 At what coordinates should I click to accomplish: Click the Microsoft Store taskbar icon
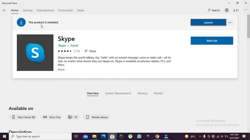pyautogui.click(x=112, y=136)
